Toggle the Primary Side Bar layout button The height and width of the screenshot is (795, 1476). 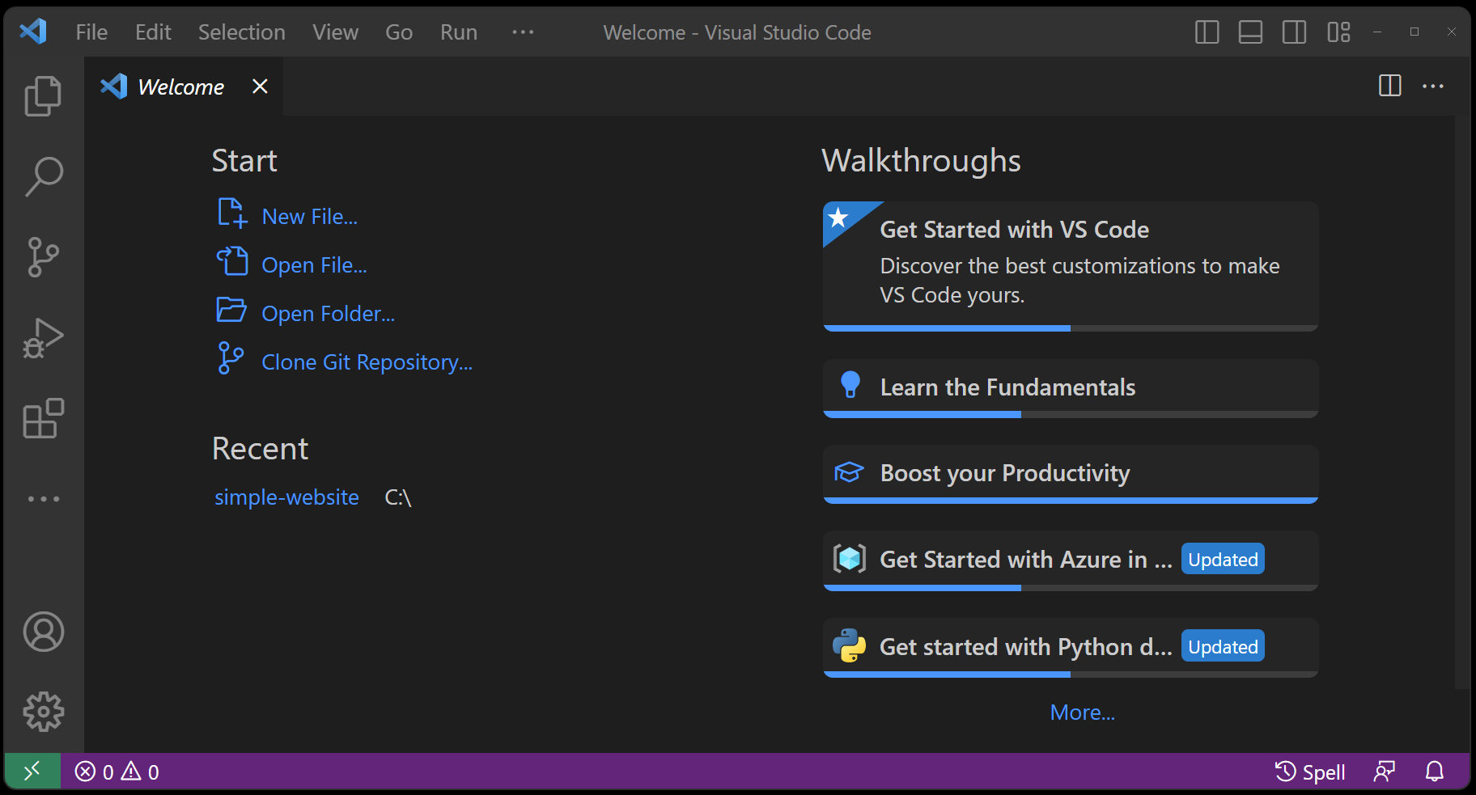tap(1207, 32)
